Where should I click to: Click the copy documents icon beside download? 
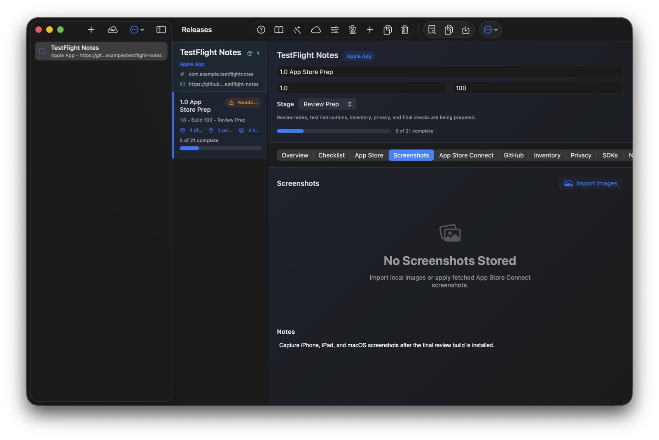449,30
